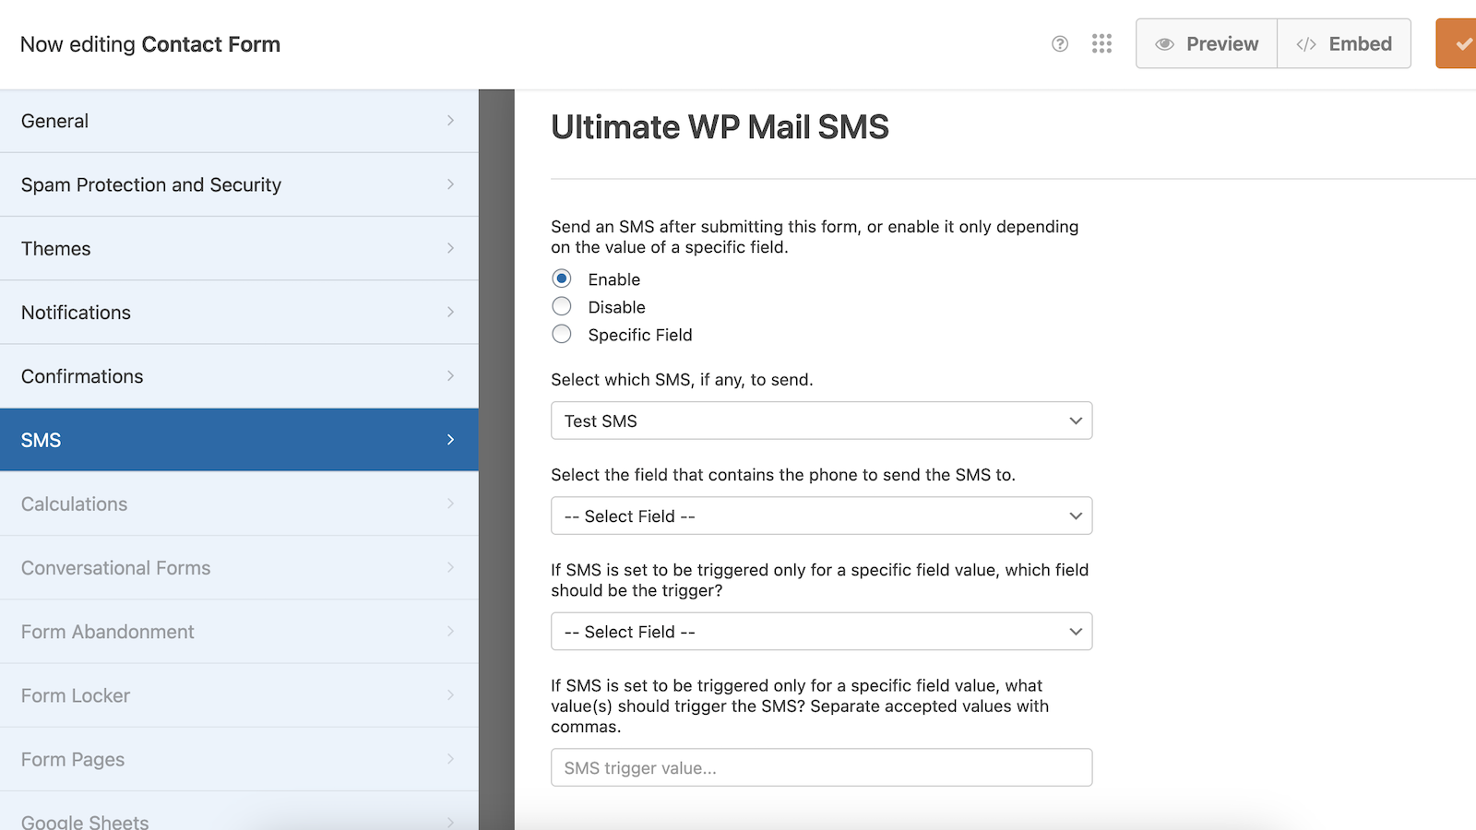
Task: Focus the SMS trigger value input
Action: (x=822, y=767)
